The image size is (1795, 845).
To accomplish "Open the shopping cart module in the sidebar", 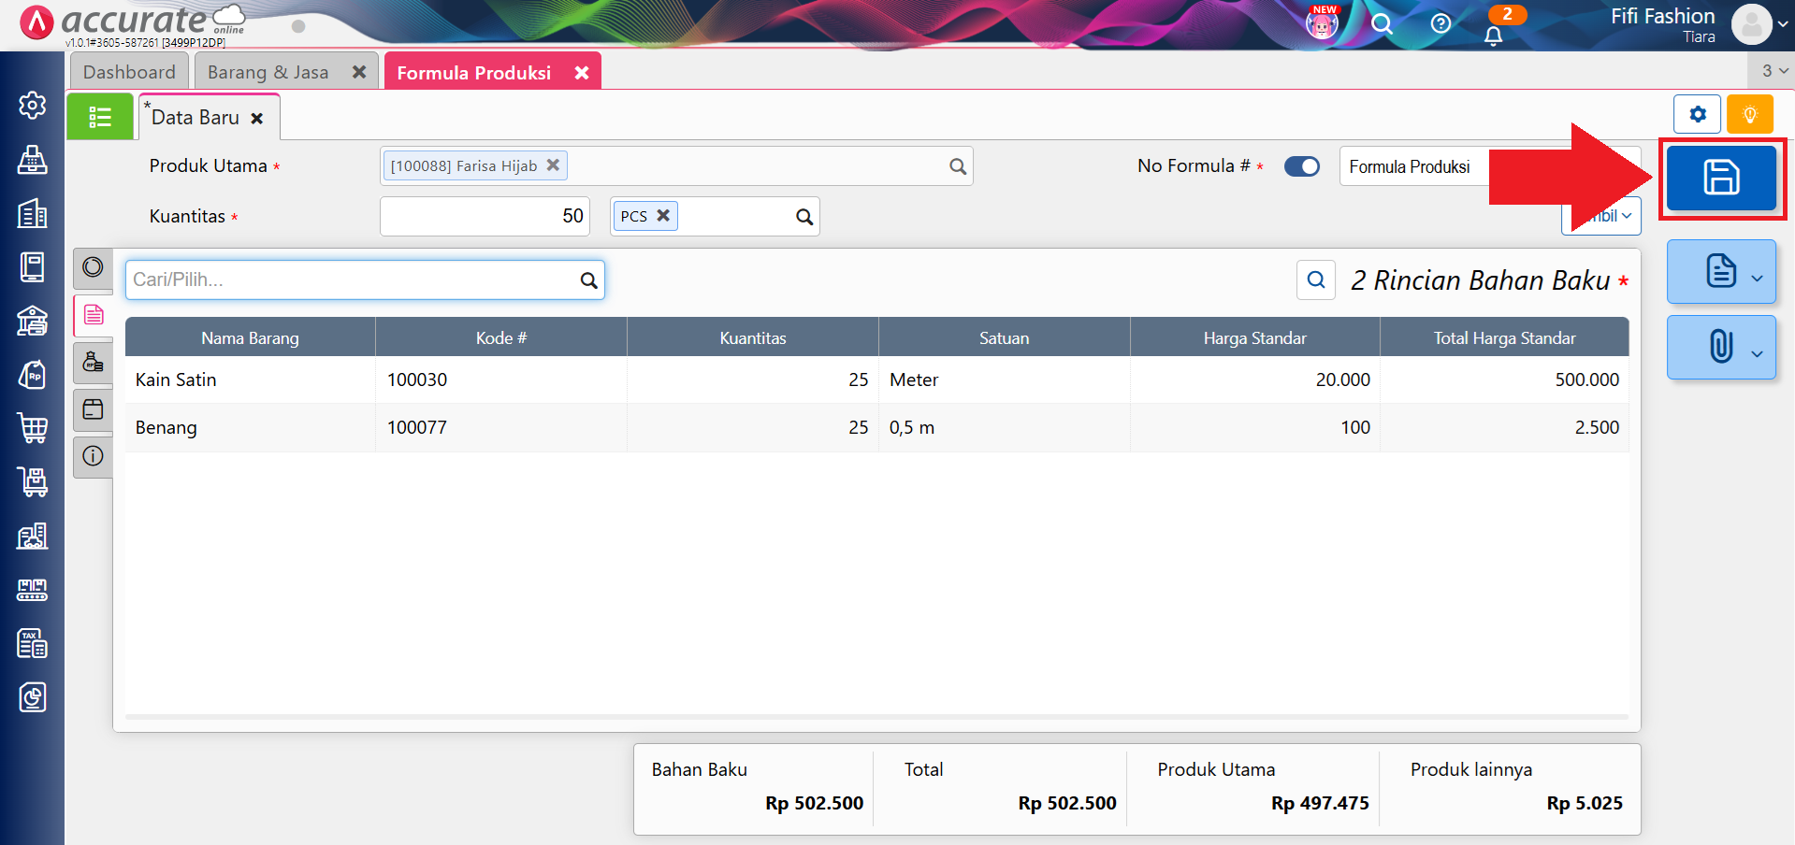I will tap(33, 428).
